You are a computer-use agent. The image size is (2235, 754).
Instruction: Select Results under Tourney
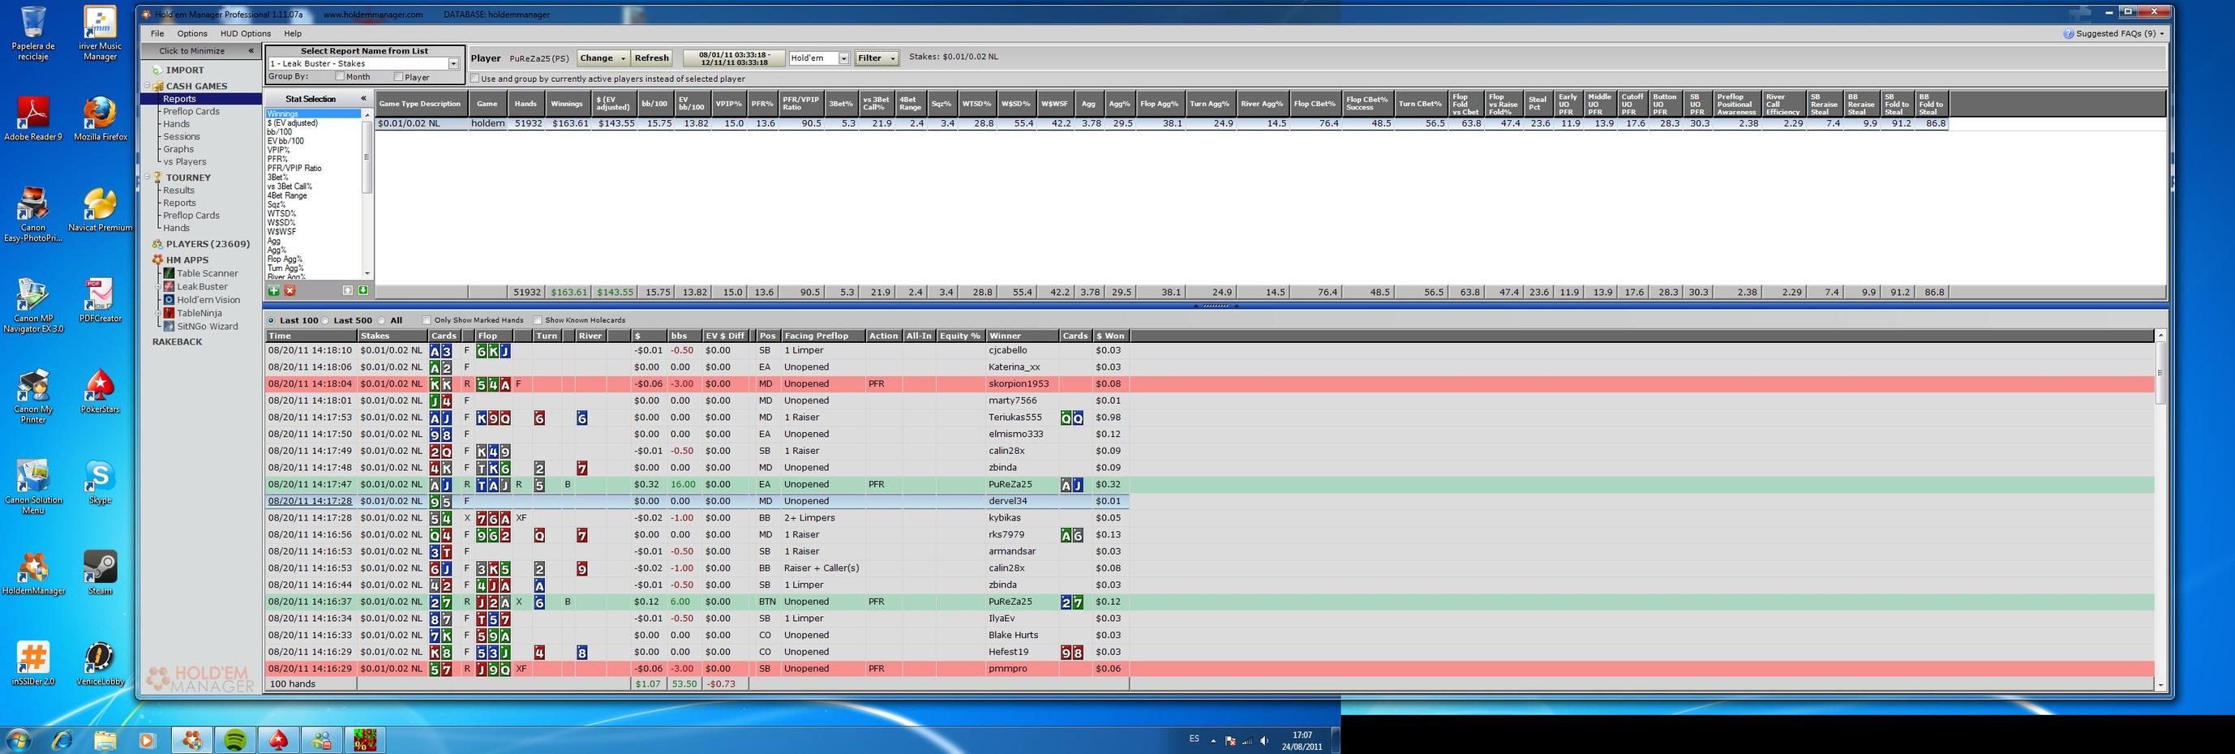coord(178,190)
